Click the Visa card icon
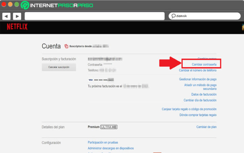Image resolution: width=244 pixels, height=153 pixels. point(90,80)
